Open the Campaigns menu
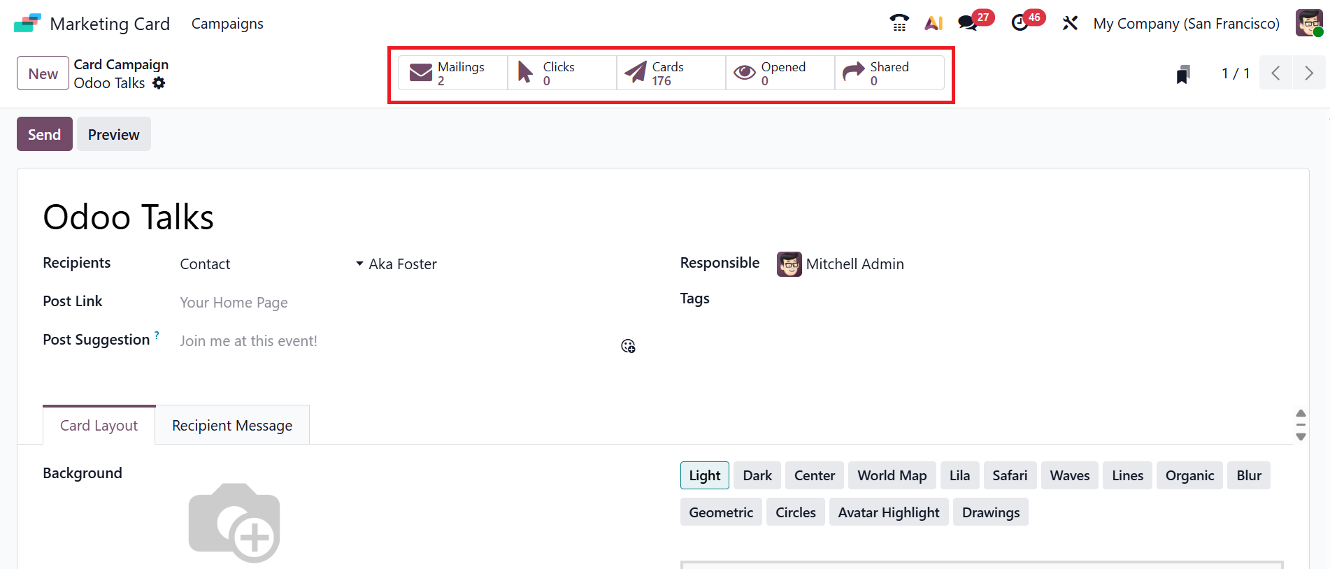The height and width of the screenshot is (569, 1330). coord(227,24)
